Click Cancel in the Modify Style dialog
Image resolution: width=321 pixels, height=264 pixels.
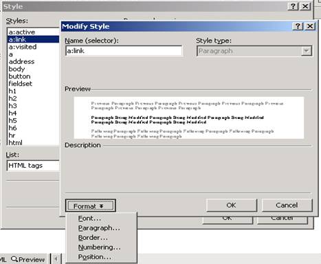pos(287,205)
